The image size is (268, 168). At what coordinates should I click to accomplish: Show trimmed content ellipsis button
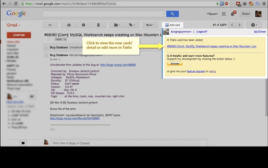tap(52, 129)
